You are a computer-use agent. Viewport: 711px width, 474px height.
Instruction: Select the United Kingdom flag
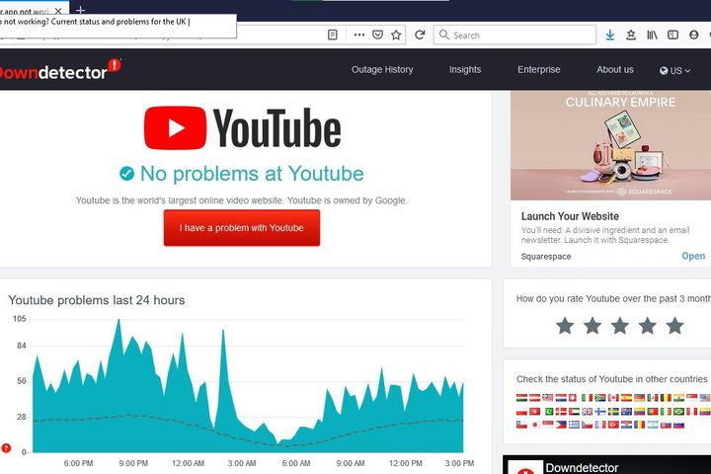pos(588,412)
